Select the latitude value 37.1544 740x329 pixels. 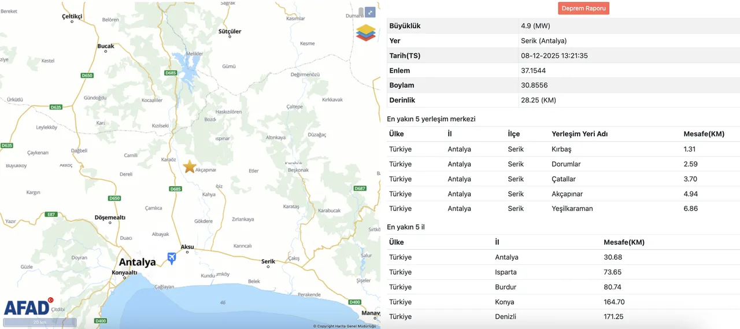(533, 71)
